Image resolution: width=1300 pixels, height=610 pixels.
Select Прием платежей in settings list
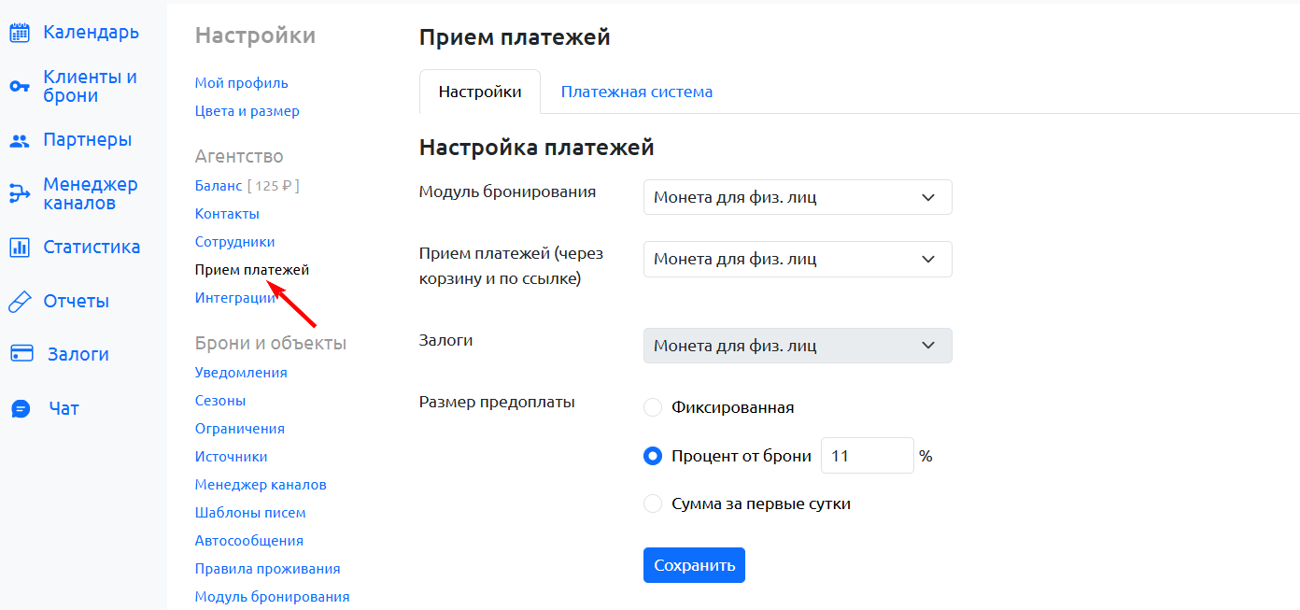point(252,270)
